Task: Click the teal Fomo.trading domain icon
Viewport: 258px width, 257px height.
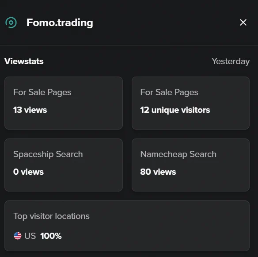Action: pos(11,23)
